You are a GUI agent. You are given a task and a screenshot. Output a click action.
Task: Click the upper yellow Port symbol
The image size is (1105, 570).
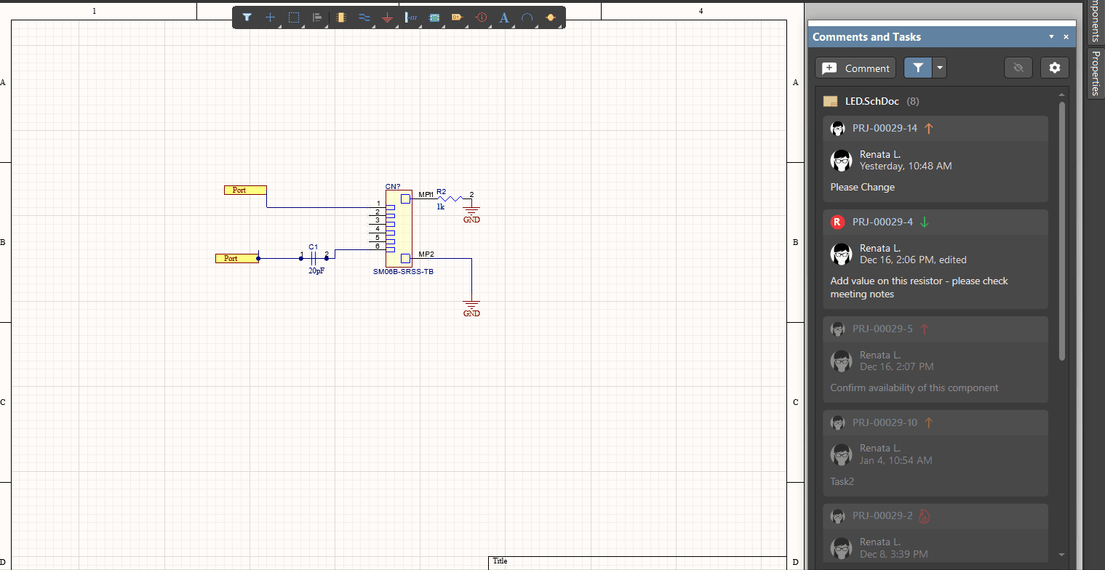tap(245, 190)
